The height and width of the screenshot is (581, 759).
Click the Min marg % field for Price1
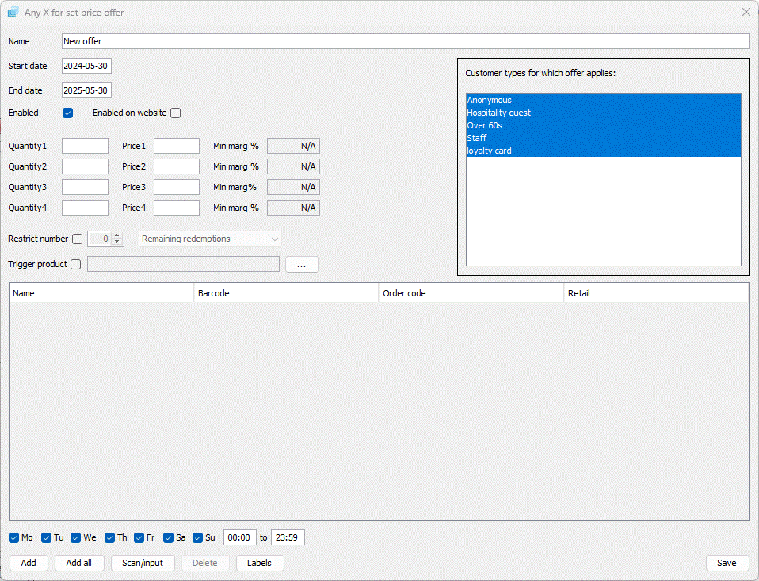click(293, 146)
